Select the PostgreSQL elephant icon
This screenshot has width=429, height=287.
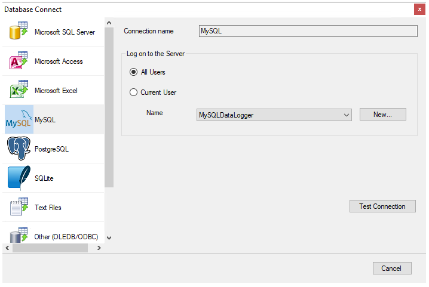tap(19, 149)
